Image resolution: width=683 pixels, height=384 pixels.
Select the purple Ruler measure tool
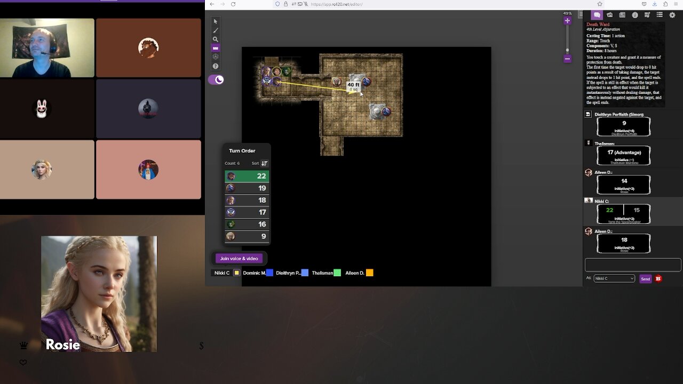[216, 48]
